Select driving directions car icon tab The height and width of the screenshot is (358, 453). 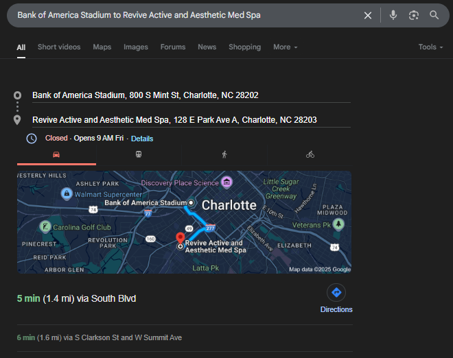pyautogui.click(x=56, y=155)
